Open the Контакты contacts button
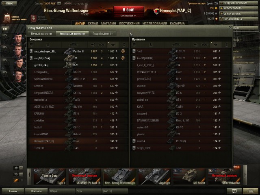The width and height of the screenshot is (260, 195). [36, 191]
